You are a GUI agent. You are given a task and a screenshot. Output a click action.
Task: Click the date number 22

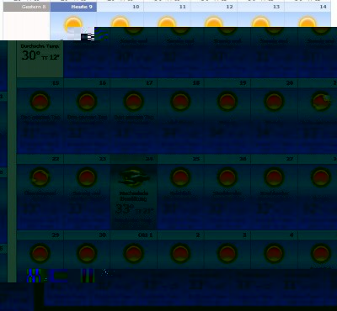pyautogui.click(x=56, y=159)
